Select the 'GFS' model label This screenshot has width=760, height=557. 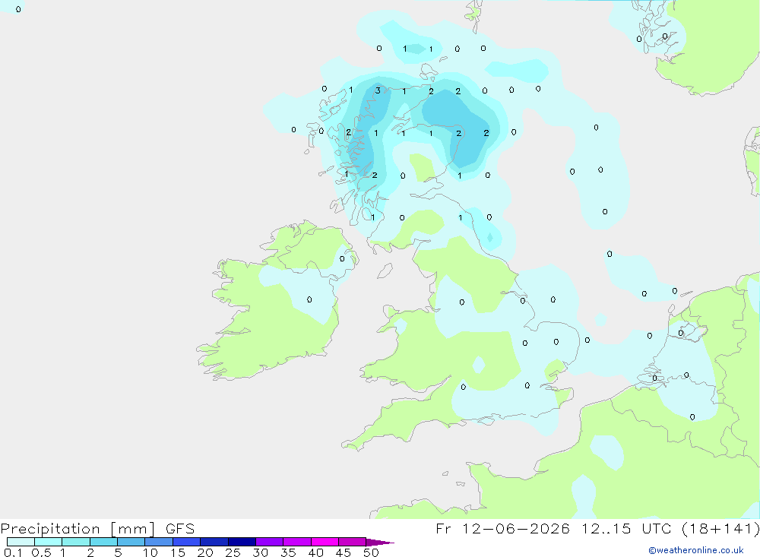point(180,528)
